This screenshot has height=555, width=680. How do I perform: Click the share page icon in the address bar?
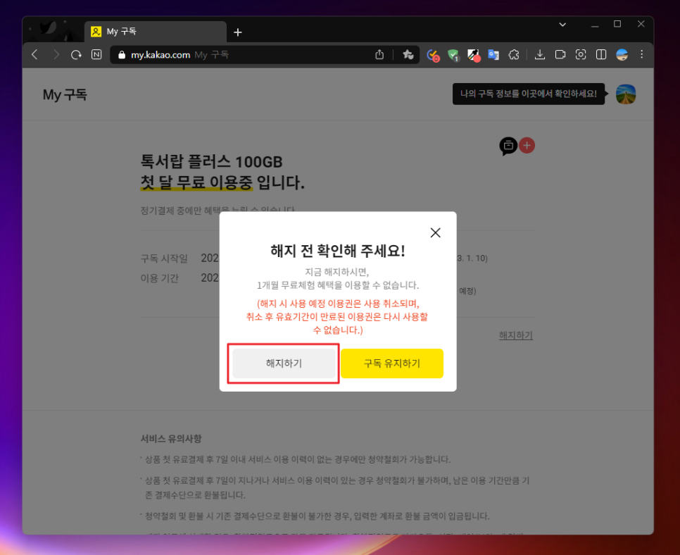tap(379, 55)
